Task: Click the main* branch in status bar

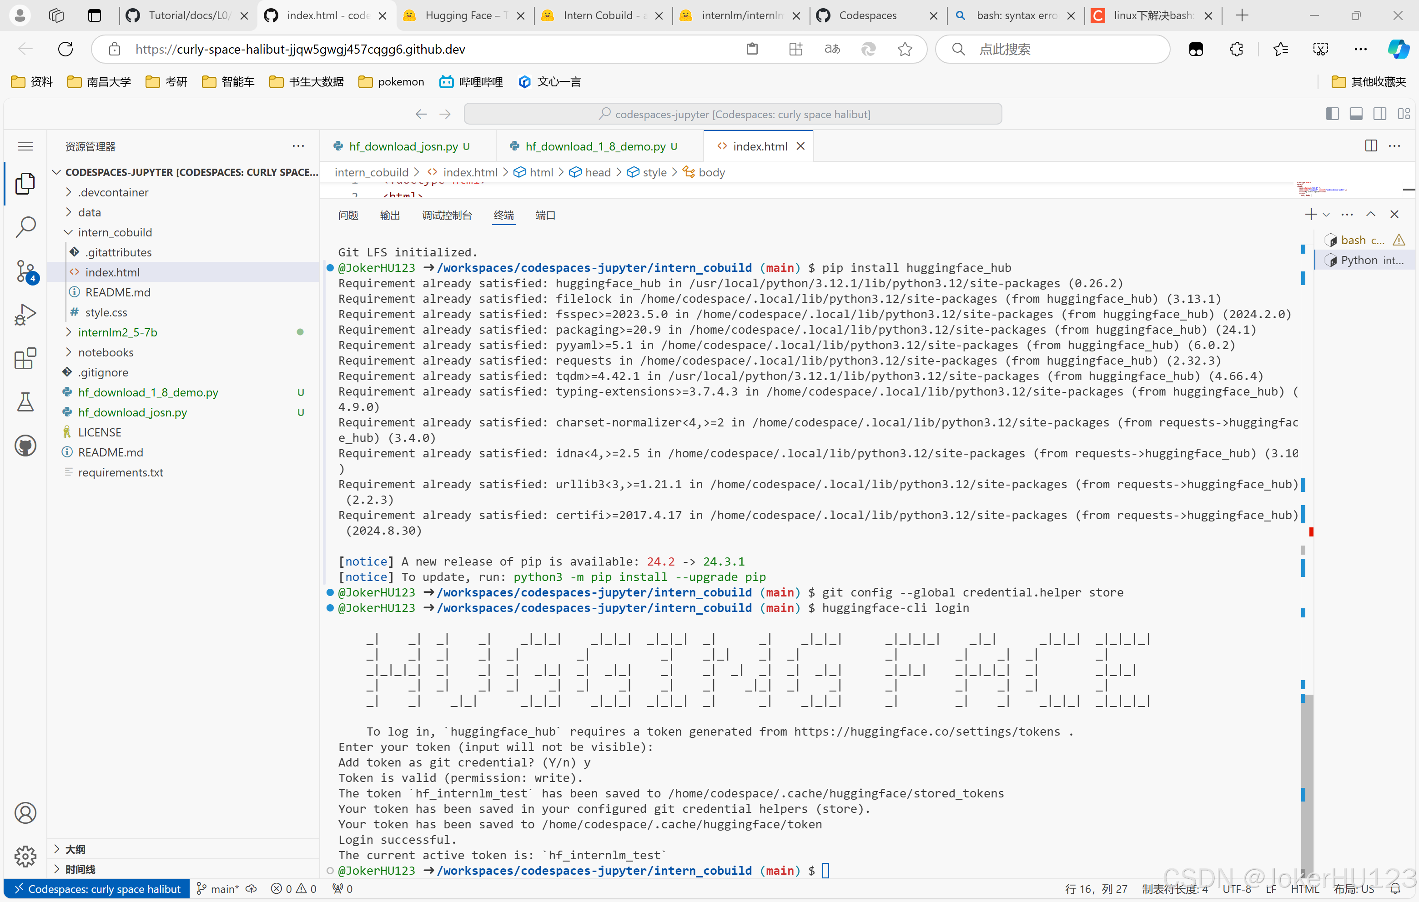Action: (218, 888)
